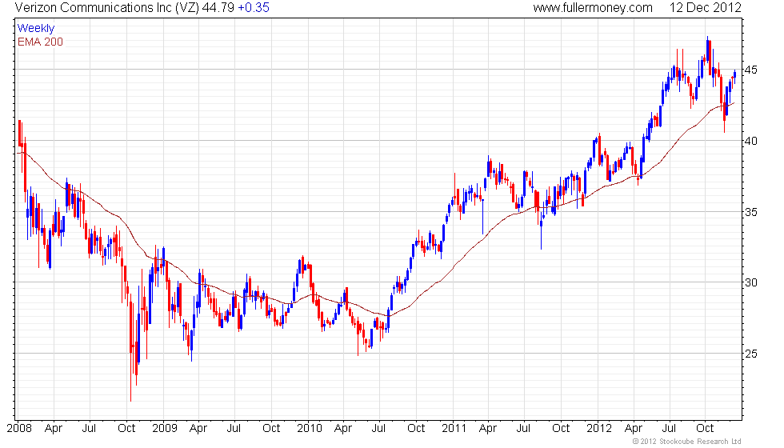Click the www.fullermoney.com text
The width and height of the screenshot is (784, 448).
pos(593,8)
